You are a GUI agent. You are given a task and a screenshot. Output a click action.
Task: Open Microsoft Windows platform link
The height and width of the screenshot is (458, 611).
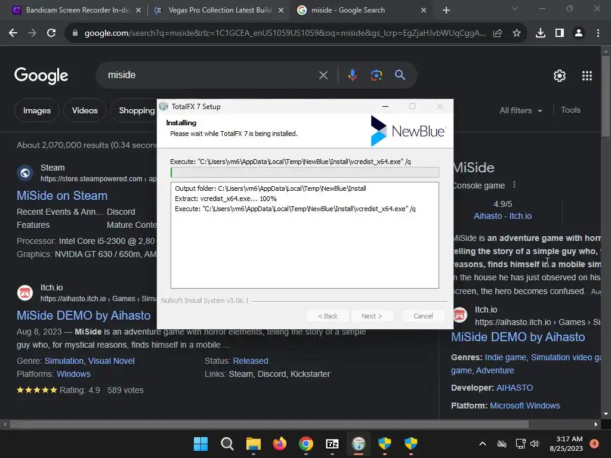524,406
